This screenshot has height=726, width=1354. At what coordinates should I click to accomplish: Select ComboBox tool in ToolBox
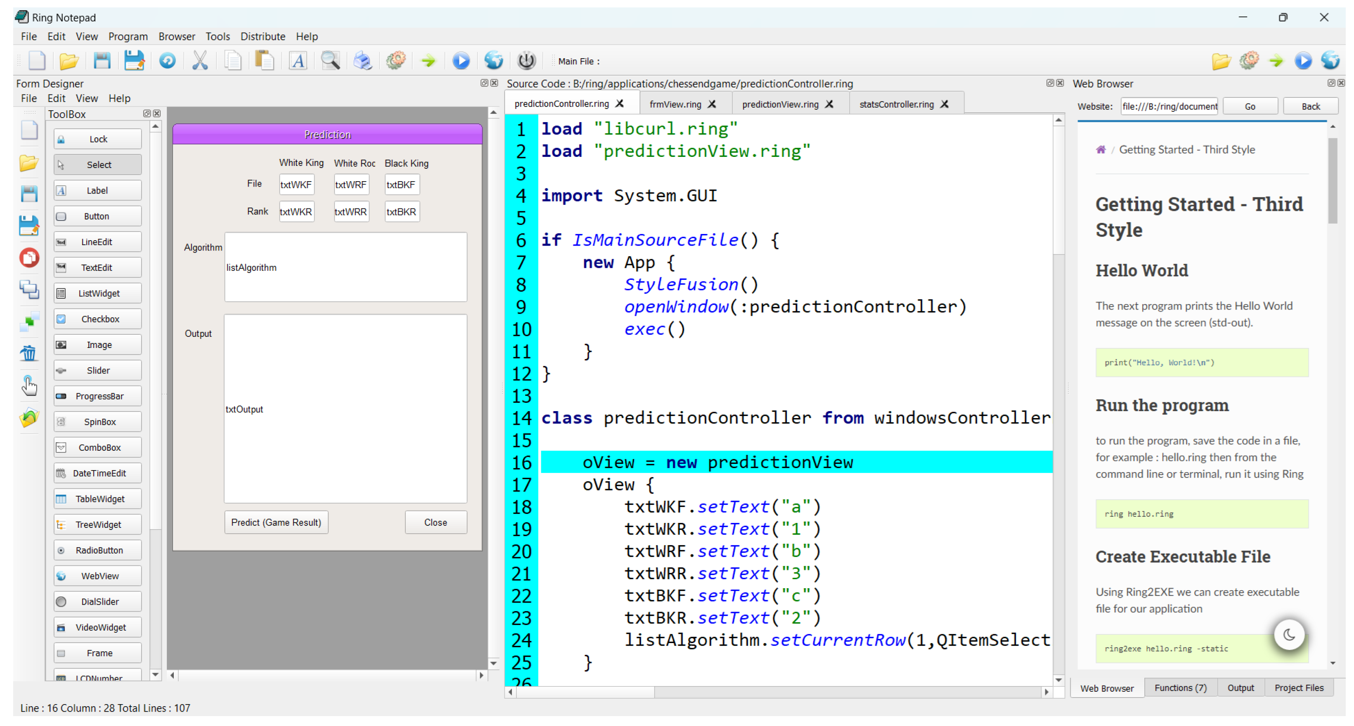click(98, 447)
